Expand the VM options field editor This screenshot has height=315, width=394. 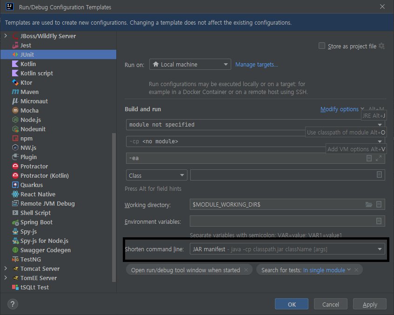[x=379, y=158]
